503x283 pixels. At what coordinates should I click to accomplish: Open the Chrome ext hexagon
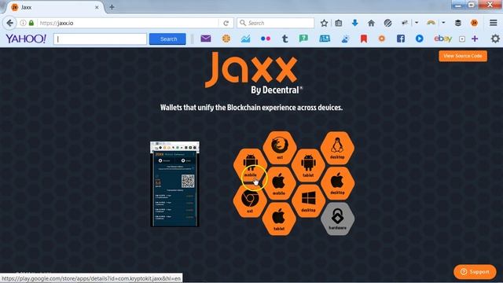click(x=250, y=201)
